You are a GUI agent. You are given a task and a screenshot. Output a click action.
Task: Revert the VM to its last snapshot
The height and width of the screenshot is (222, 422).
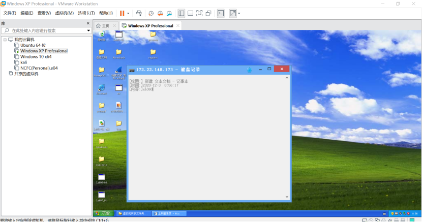tap(160, 13)
